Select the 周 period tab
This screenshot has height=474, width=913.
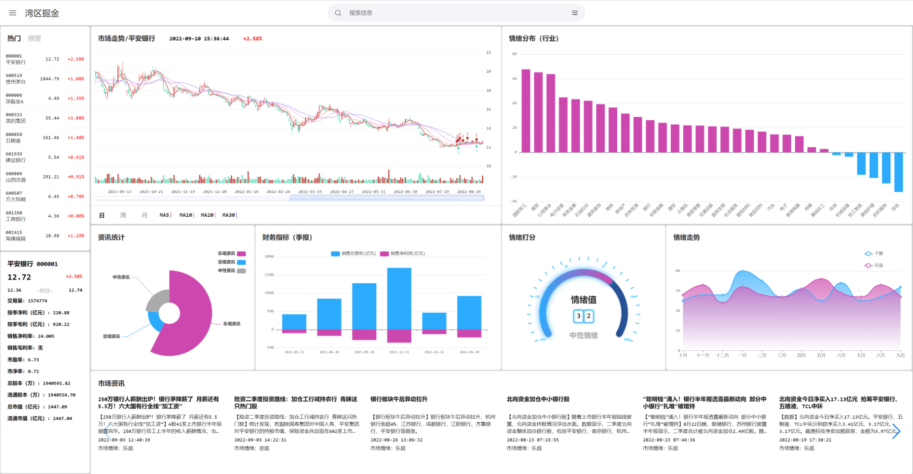[123, 215]
